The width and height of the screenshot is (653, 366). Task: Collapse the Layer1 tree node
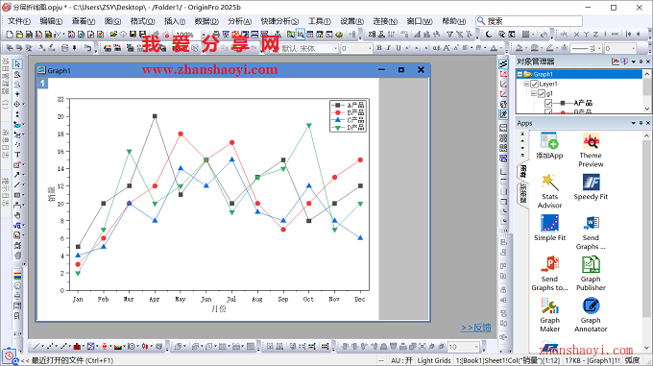[x=527, y=85]
